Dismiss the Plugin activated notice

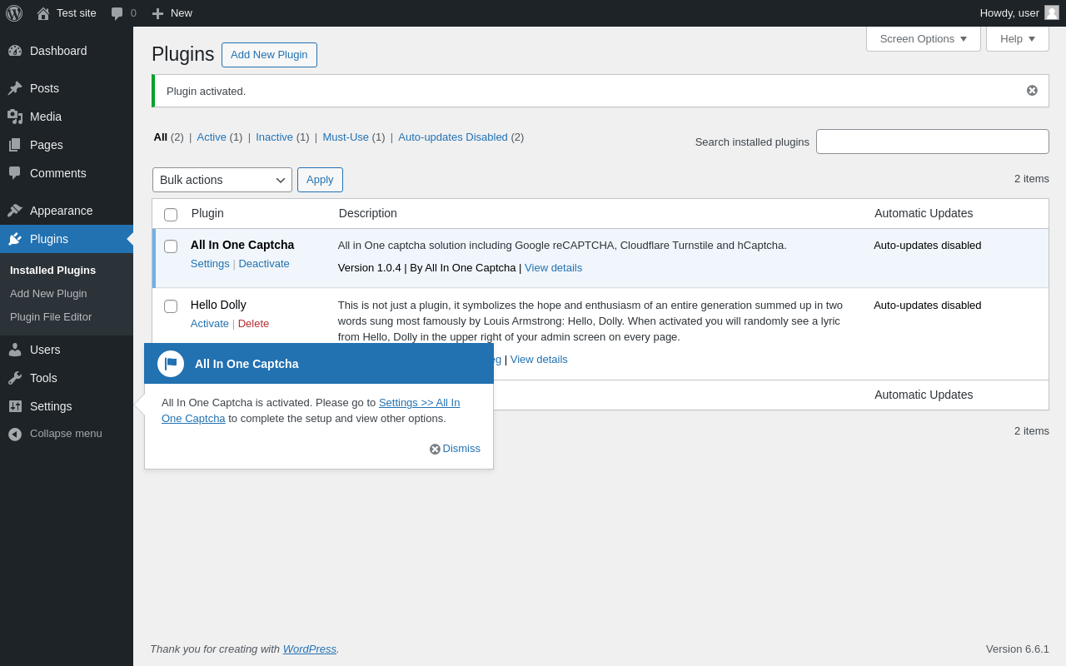(x=1032, y=91)
